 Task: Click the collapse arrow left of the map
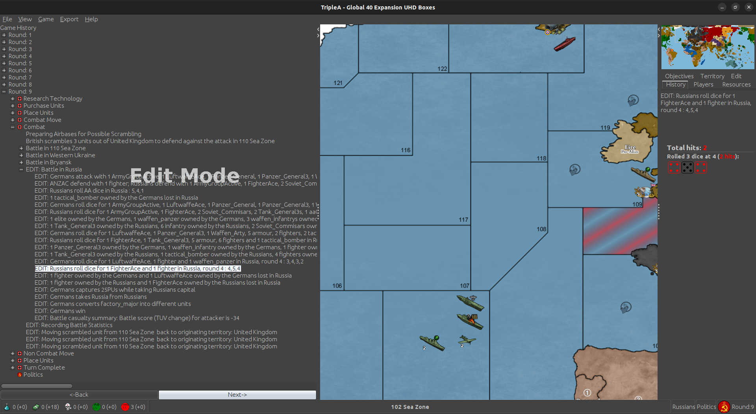tap(318, 29)
